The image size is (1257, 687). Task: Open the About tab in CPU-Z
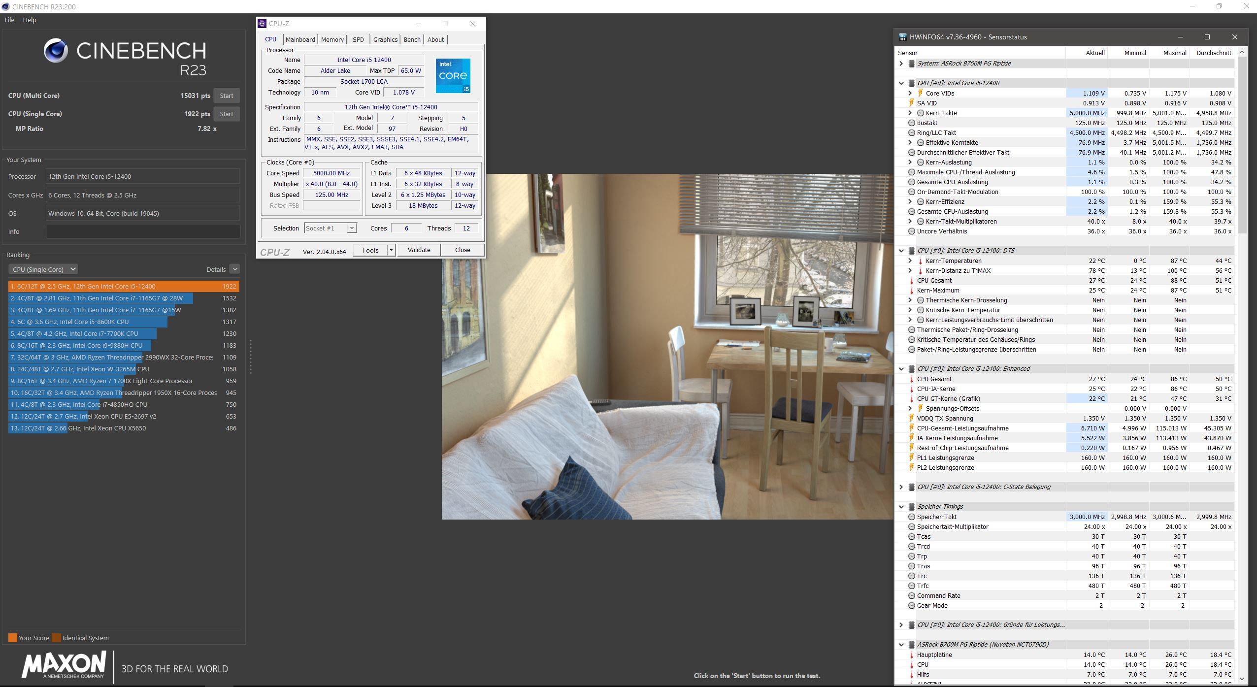click(x=435, y=39)
